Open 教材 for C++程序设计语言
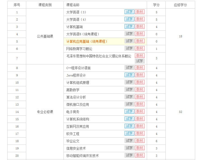Screen dimensions: 203x160 tap(140, 68)
